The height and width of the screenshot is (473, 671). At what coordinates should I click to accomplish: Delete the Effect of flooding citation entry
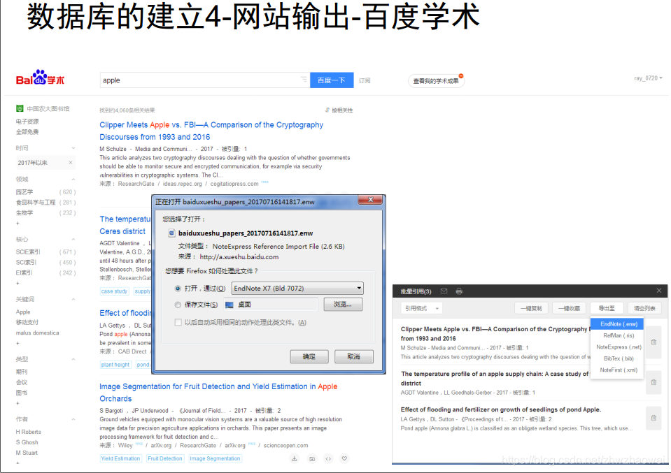pos(654,419)
